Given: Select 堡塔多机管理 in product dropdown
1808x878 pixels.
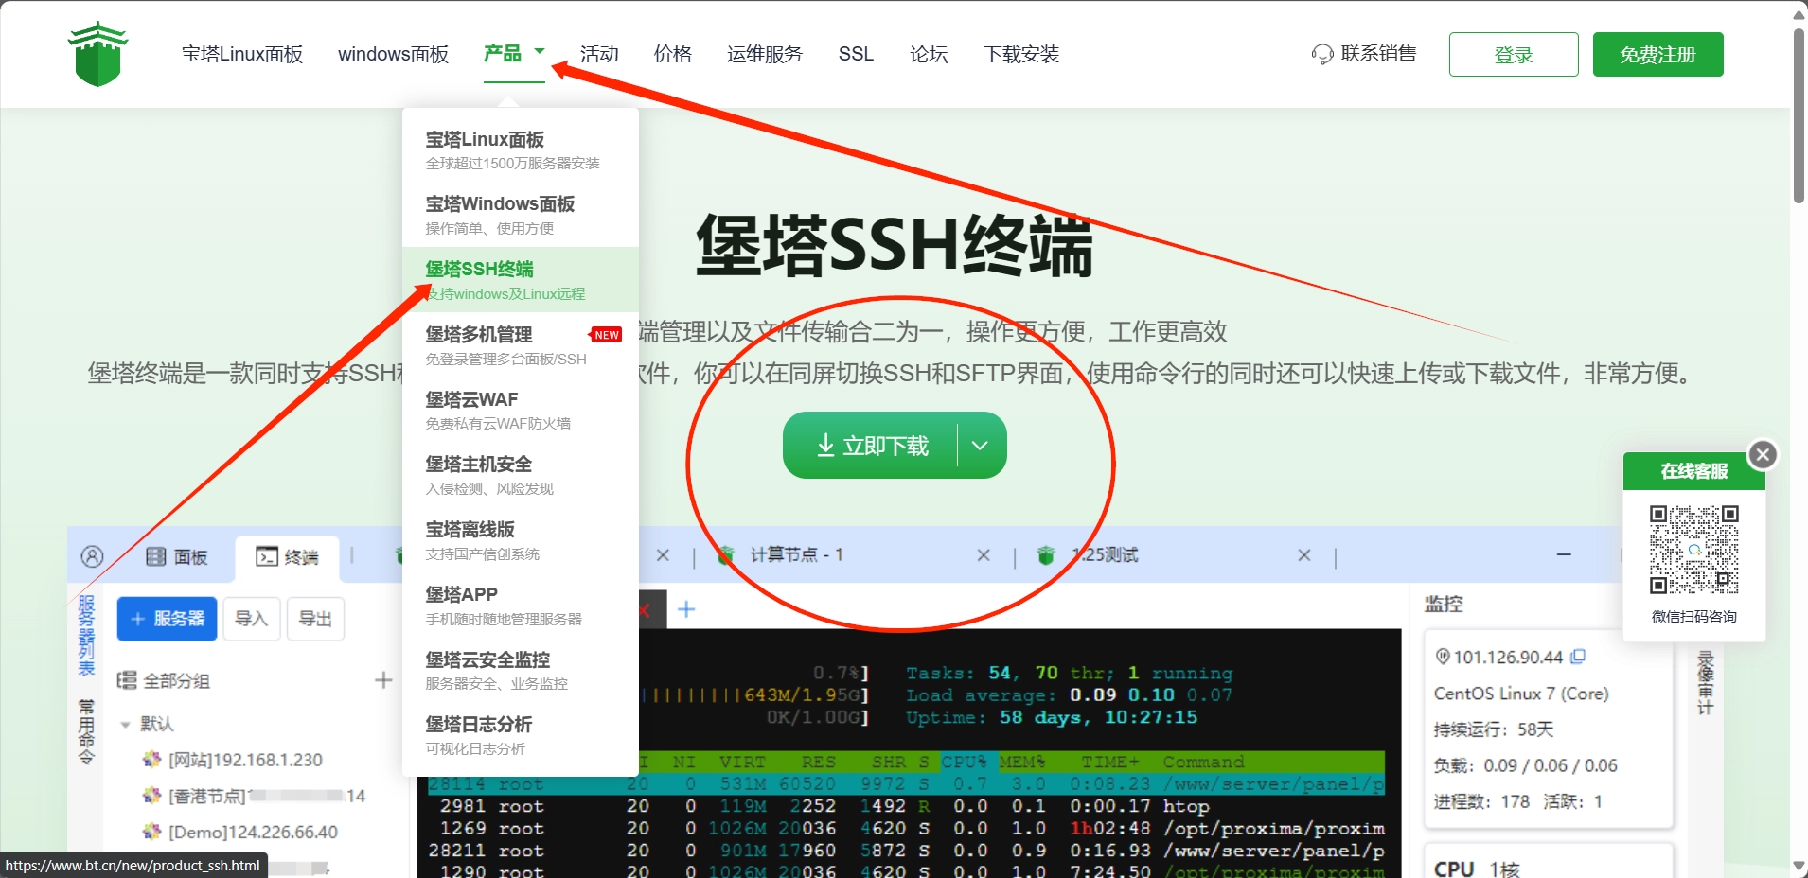Looking at the screenshot, I should (520, 345).
